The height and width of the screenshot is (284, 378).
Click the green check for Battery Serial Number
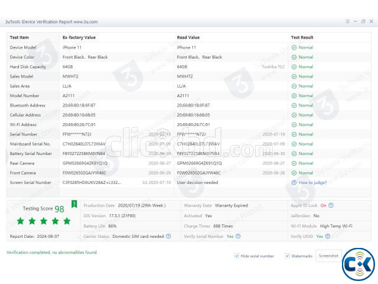294,154
